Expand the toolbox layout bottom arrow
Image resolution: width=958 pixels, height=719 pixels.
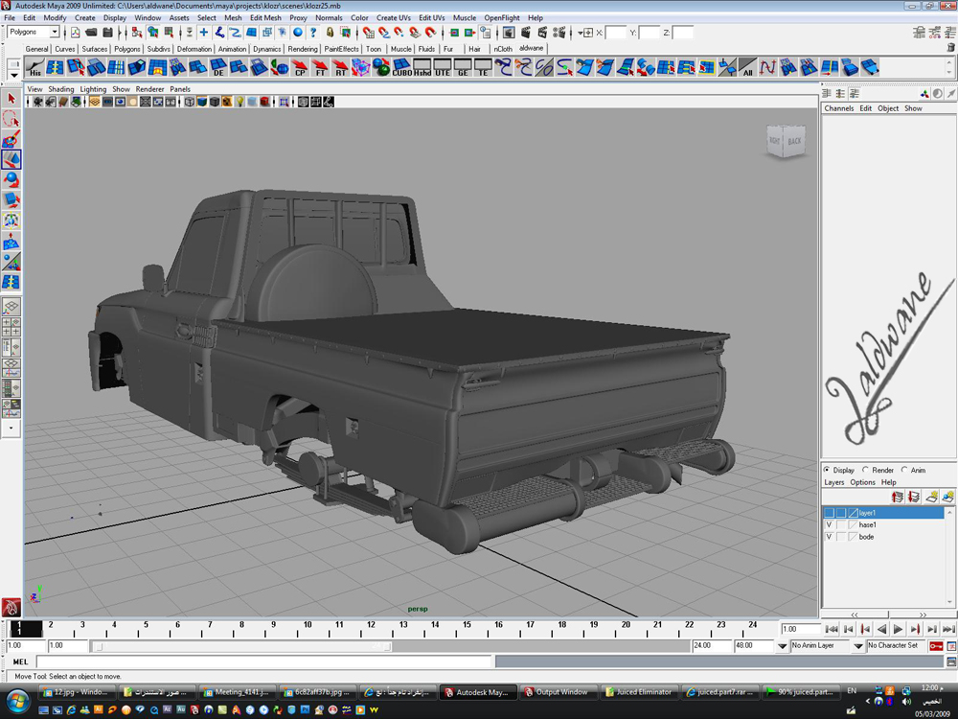pos(11,429)
